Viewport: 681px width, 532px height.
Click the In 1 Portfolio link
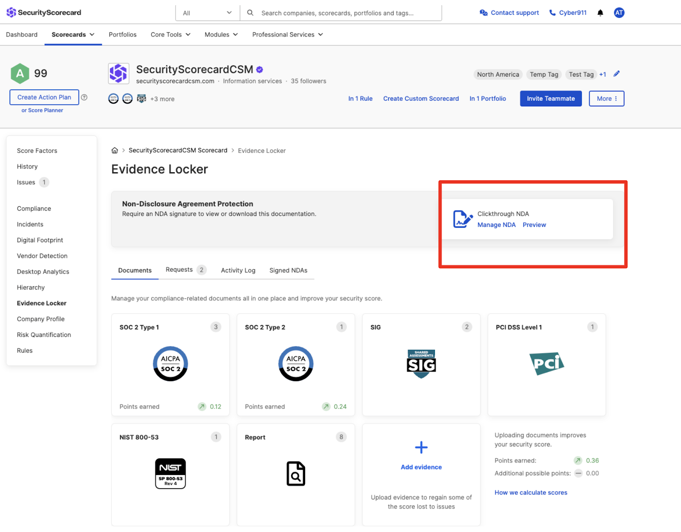488,98
